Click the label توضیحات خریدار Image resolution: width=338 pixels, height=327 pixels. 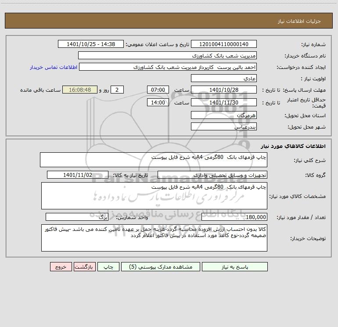click(x=308, y=238)
